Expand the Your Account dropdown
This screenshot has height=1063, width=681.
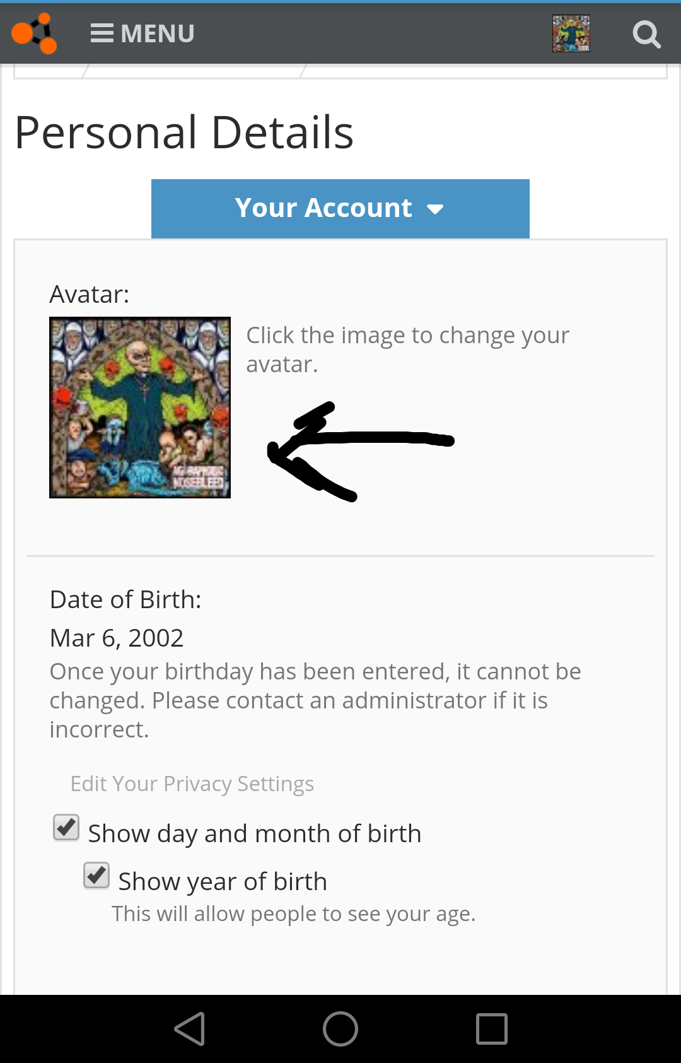(340, 208)
